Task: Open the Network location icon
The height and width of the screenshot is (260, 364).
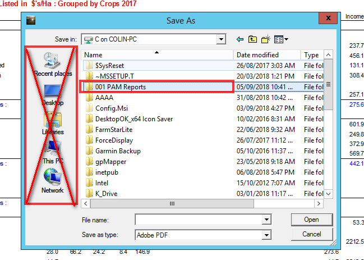Action: (x=52, y=180)
